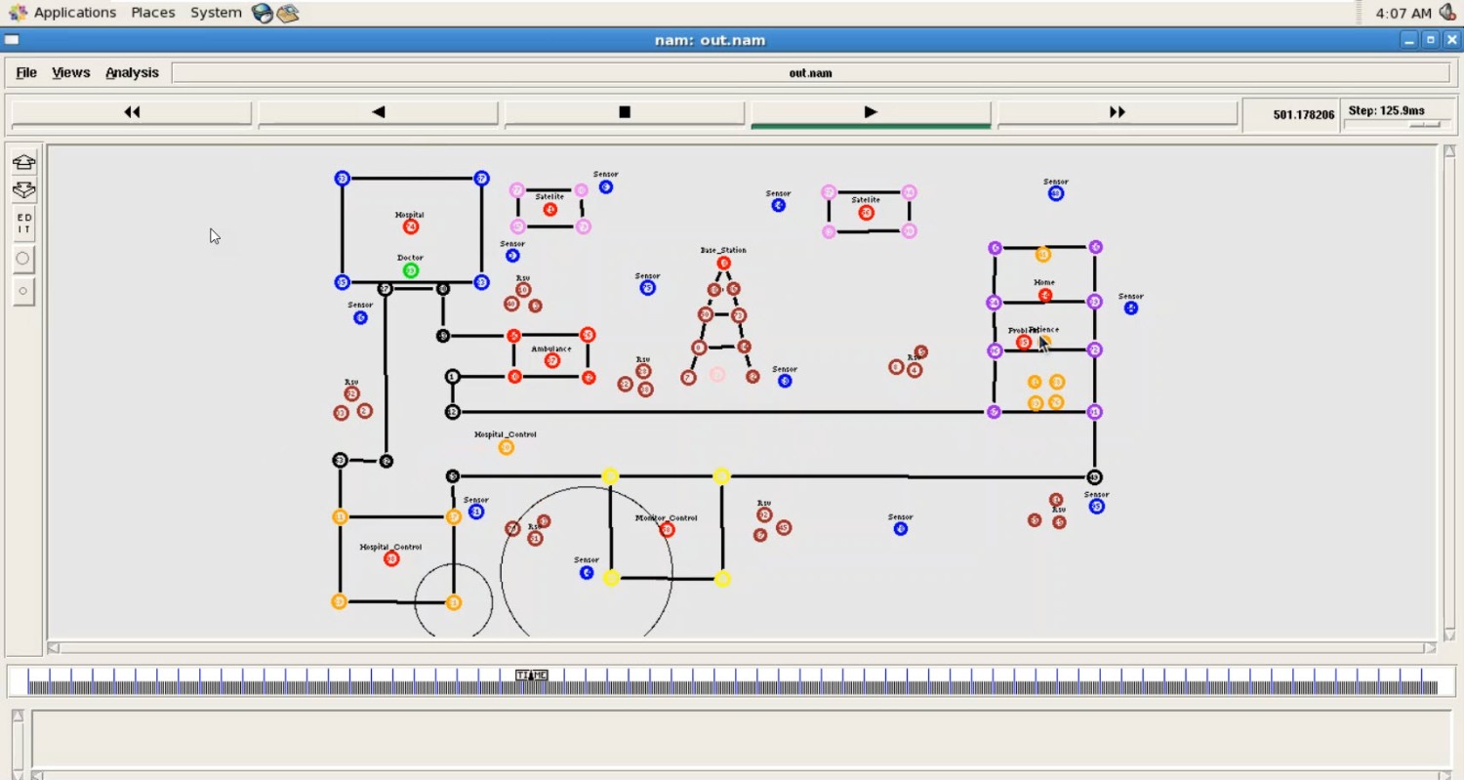This screenshot has height=780, width=1464.
Task: Open the Views menu
Action: click(x=70, y=72)
